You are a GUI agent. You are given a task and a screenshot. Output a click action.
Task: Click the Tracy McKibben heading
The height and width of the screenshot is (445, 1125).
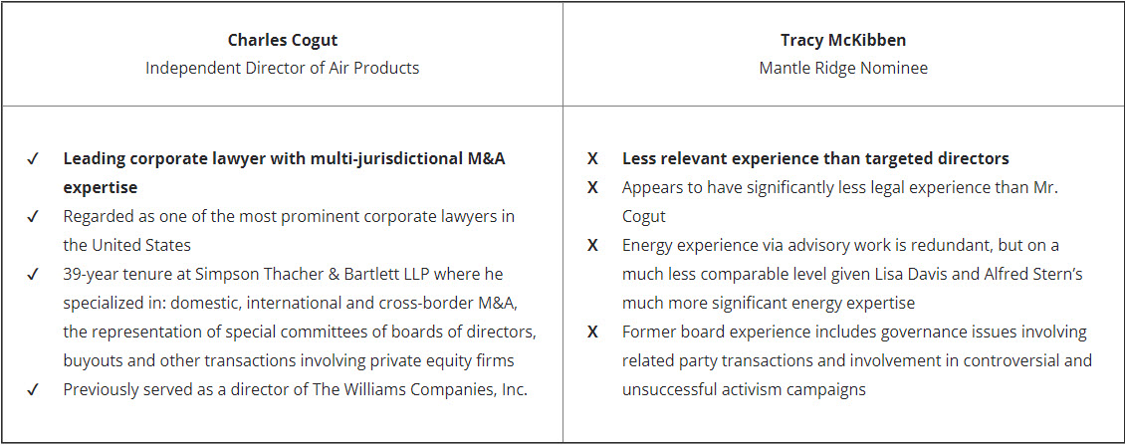click(843, 40)
